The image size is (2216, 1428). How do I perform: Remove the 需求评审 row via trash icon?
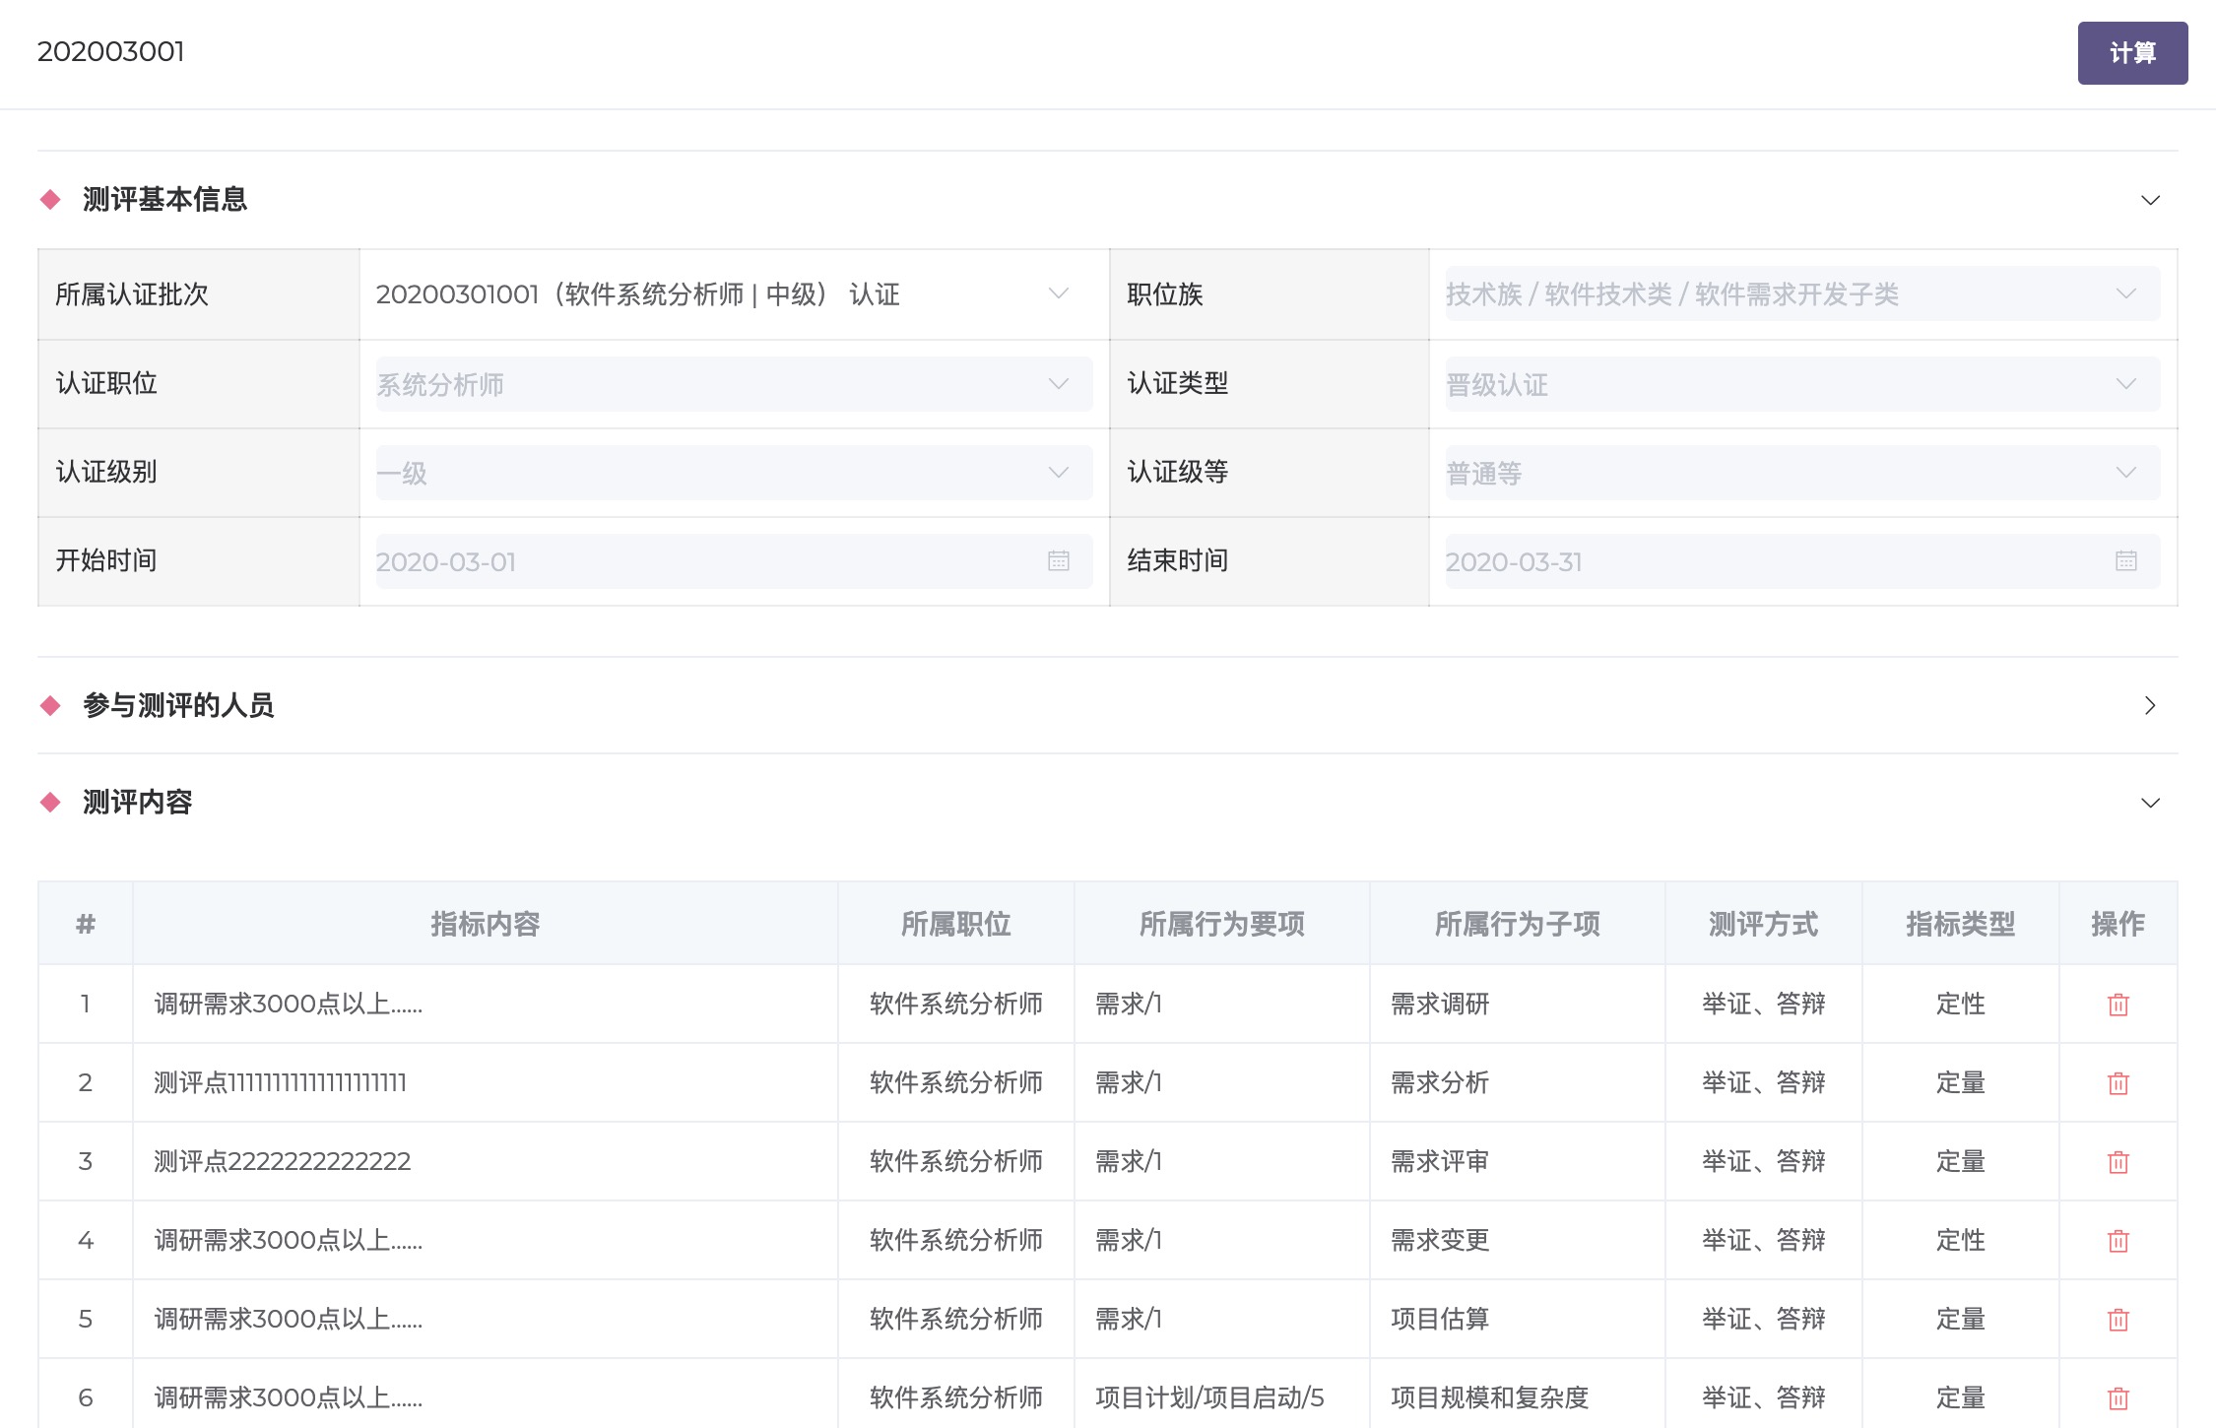2118,1162
